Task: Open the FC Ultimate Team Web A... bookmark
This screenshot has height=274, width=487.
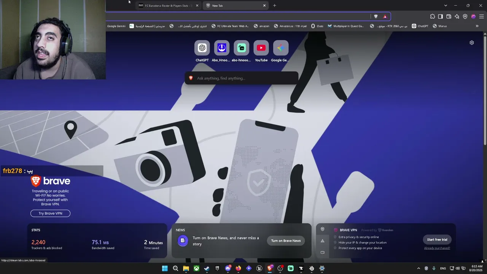Action: click(x=230, y=26)
